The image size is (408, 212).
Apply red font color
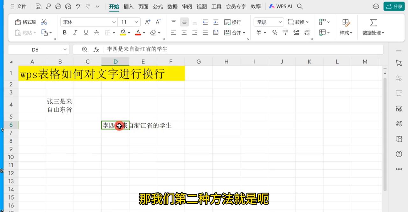point(138,33)
